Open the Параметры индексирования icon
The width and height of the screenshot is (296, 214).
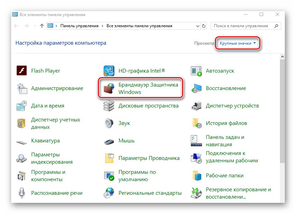pos(22,158)
